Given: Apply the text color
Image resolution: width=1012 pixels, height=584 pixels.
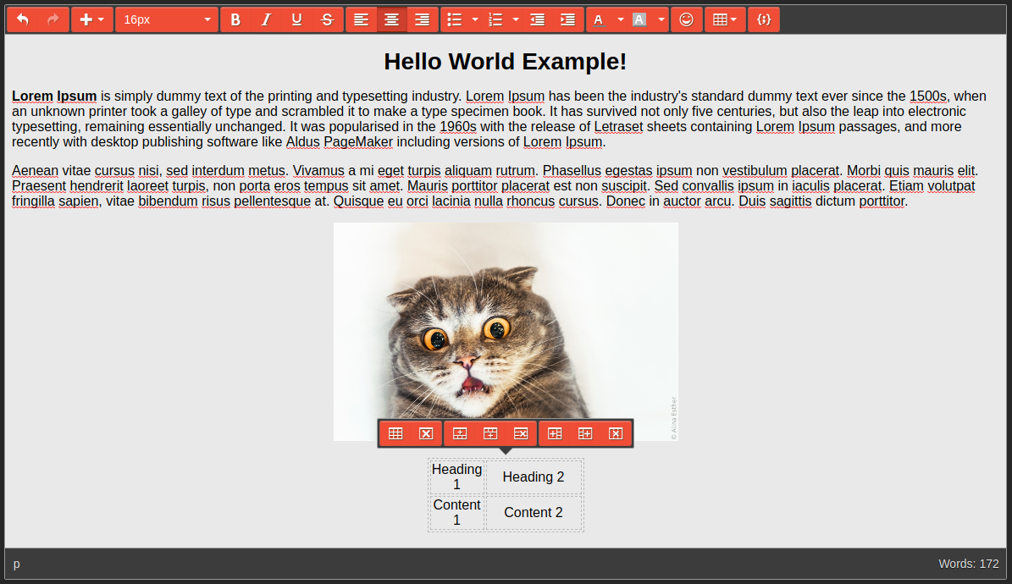Looking at the screenshot, I should point(599,20).
